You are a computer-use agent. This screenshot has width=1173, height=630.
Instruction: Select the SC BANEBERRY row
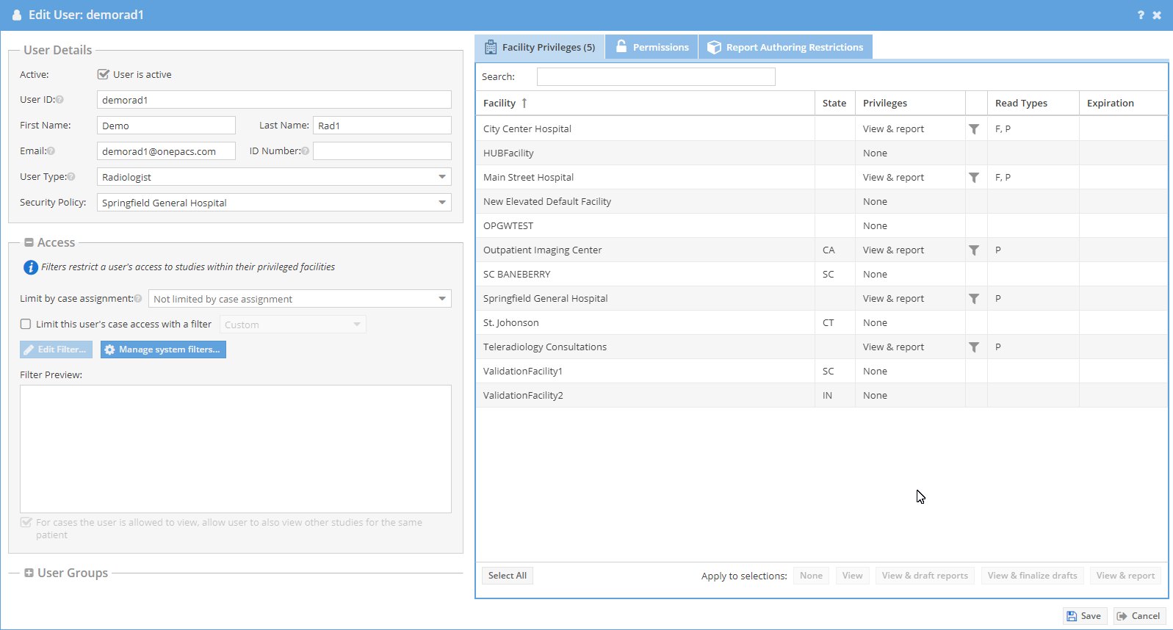pyautogui.click(x=821, y=275)
